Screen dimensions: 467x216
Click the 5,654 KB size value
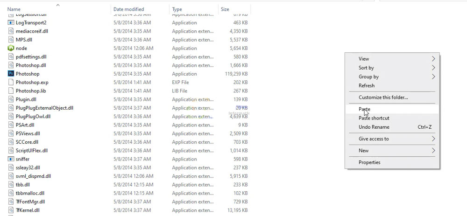point(239,48)
